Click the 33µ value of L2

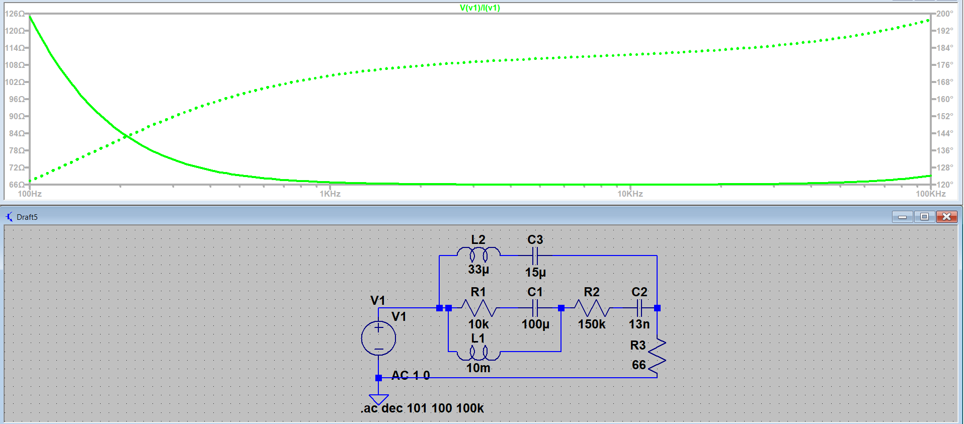[x=478, y=270]
